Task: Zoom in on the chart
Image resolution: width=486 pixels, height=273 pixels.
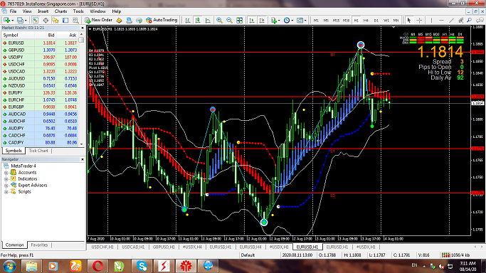Action: point(219,20)
